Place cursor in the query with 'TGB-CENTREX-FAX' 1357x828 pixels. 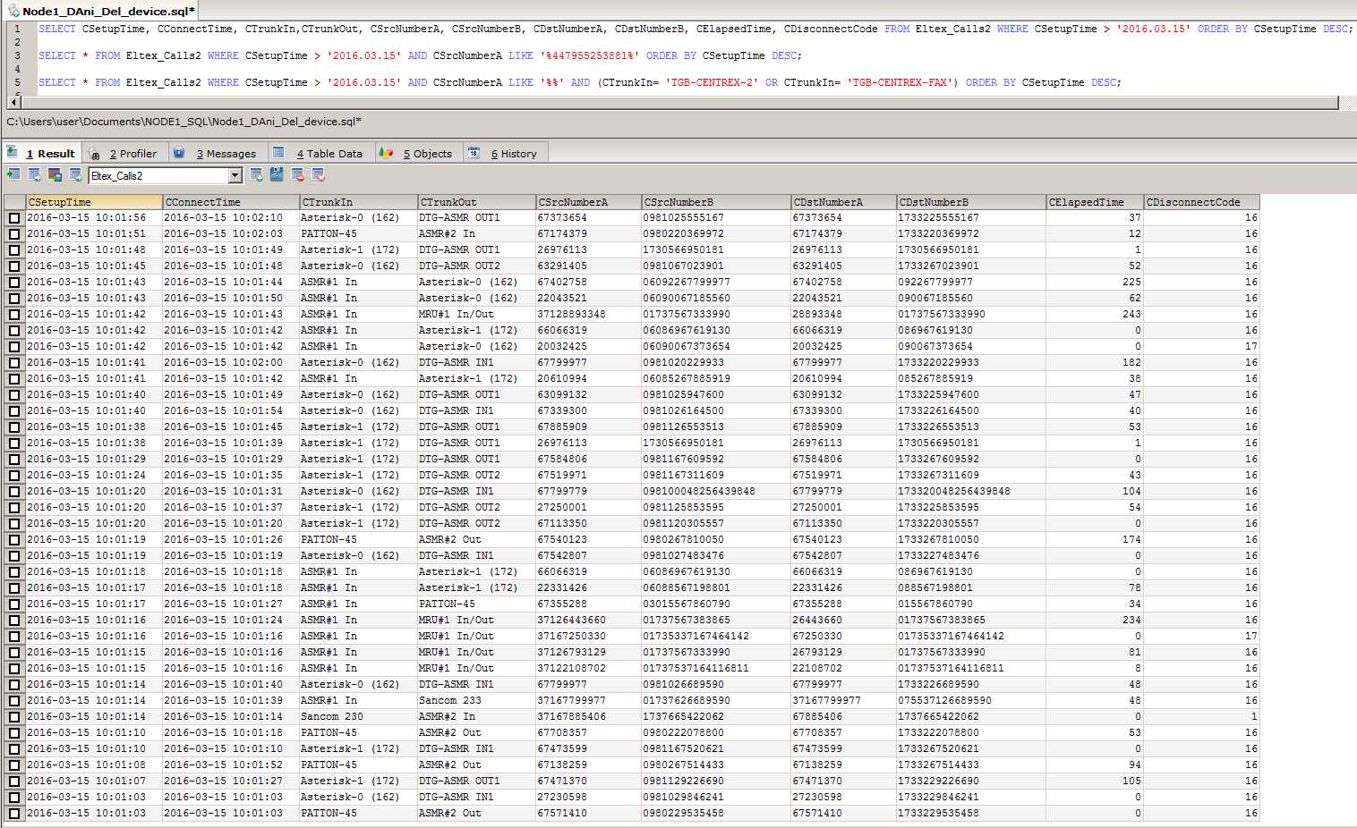(x=579, y=82)
